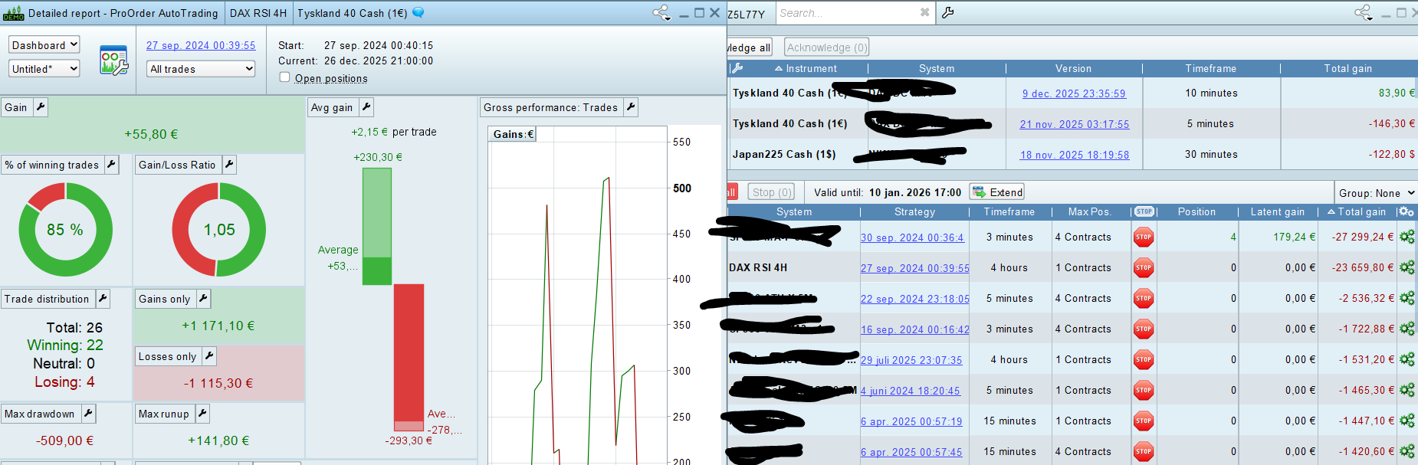Viewport: 1418px width, 465px height.
Task: Click the Latent gain column header
Action: 1277,211
